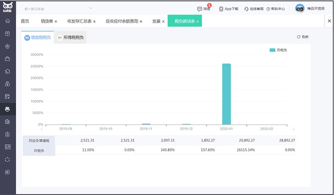Select the 增值税税负 sub-tab
Screen dimensions: 335x195
[38, 38]
